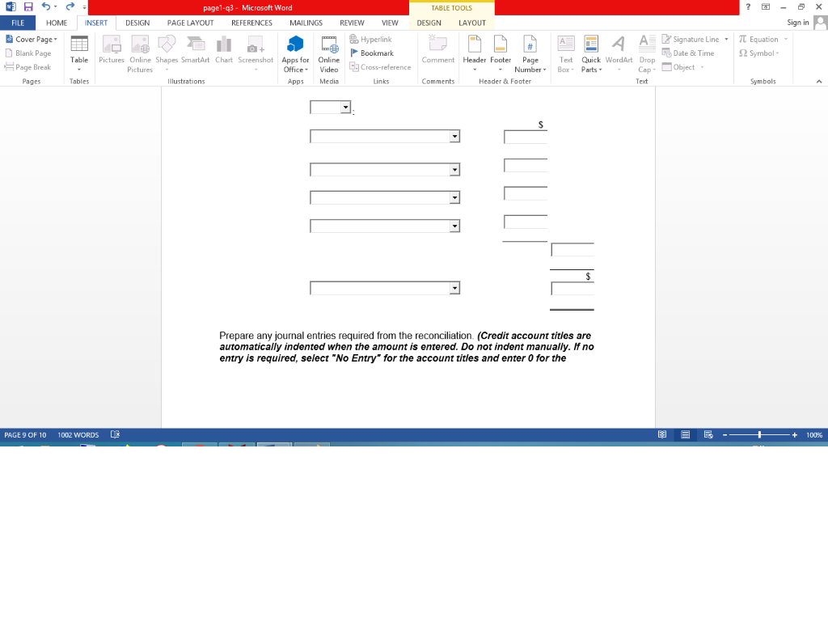The width and height of the screenshot is (828, 626).
Task: Open Apps for Office
Action: (x=295, y=54)
